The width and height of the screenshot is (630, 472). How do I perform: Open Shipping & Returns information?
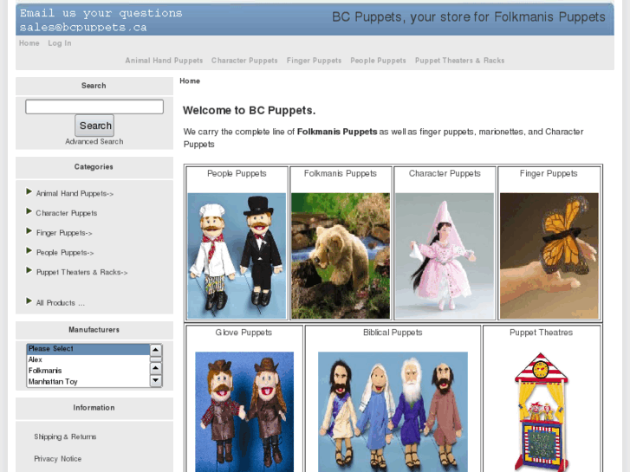pyautogui.click(x=65, y=436)
